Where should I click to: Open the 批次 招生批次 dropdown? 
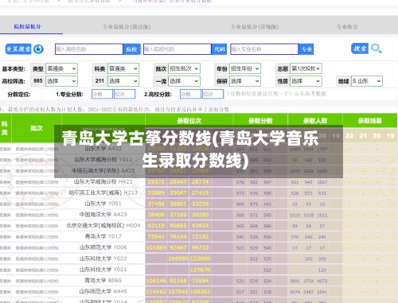tap(184, 68)
